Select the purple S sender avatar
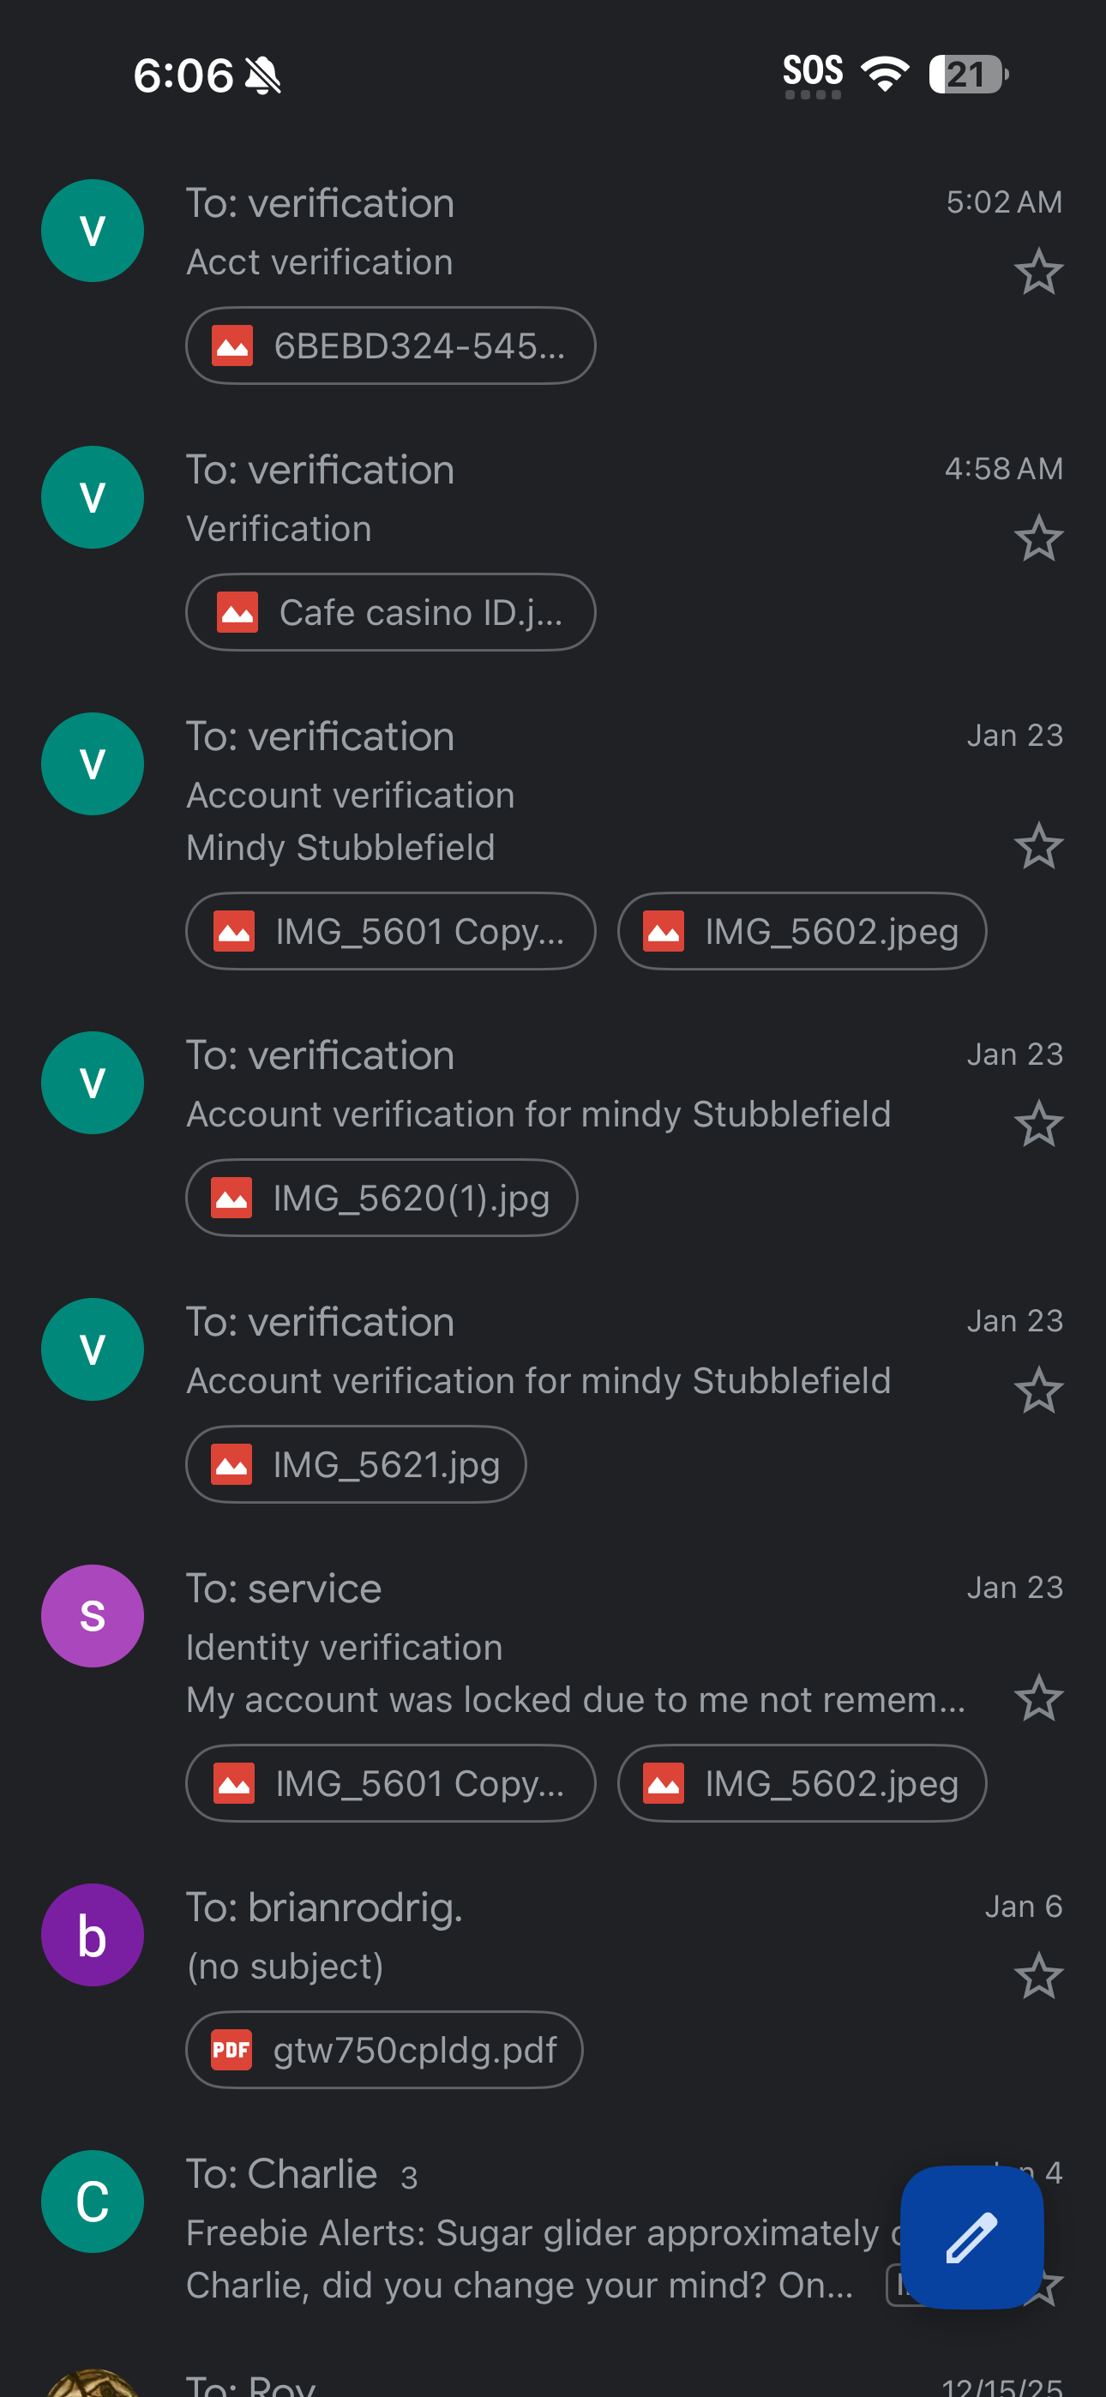This screenshot has height=2397, width=1106. 93,1616
